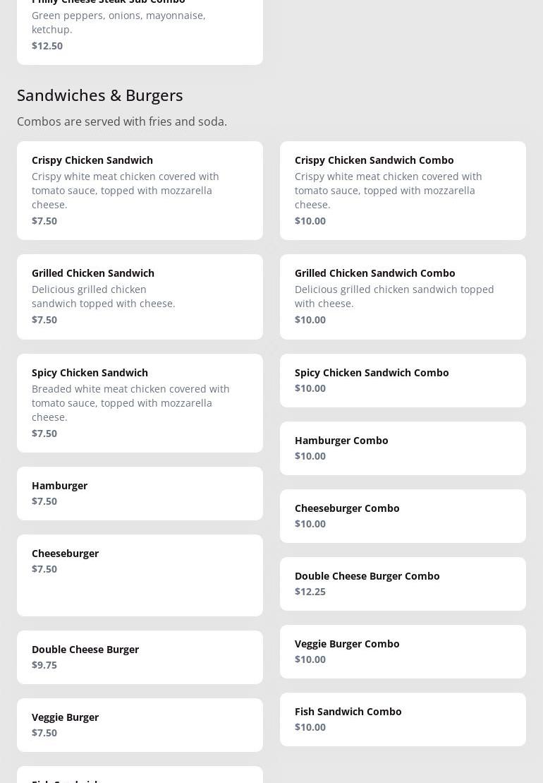Add Grilled Chicken Sandwich Combo
This screenshot has width=543, height=783.
(403, 297)
